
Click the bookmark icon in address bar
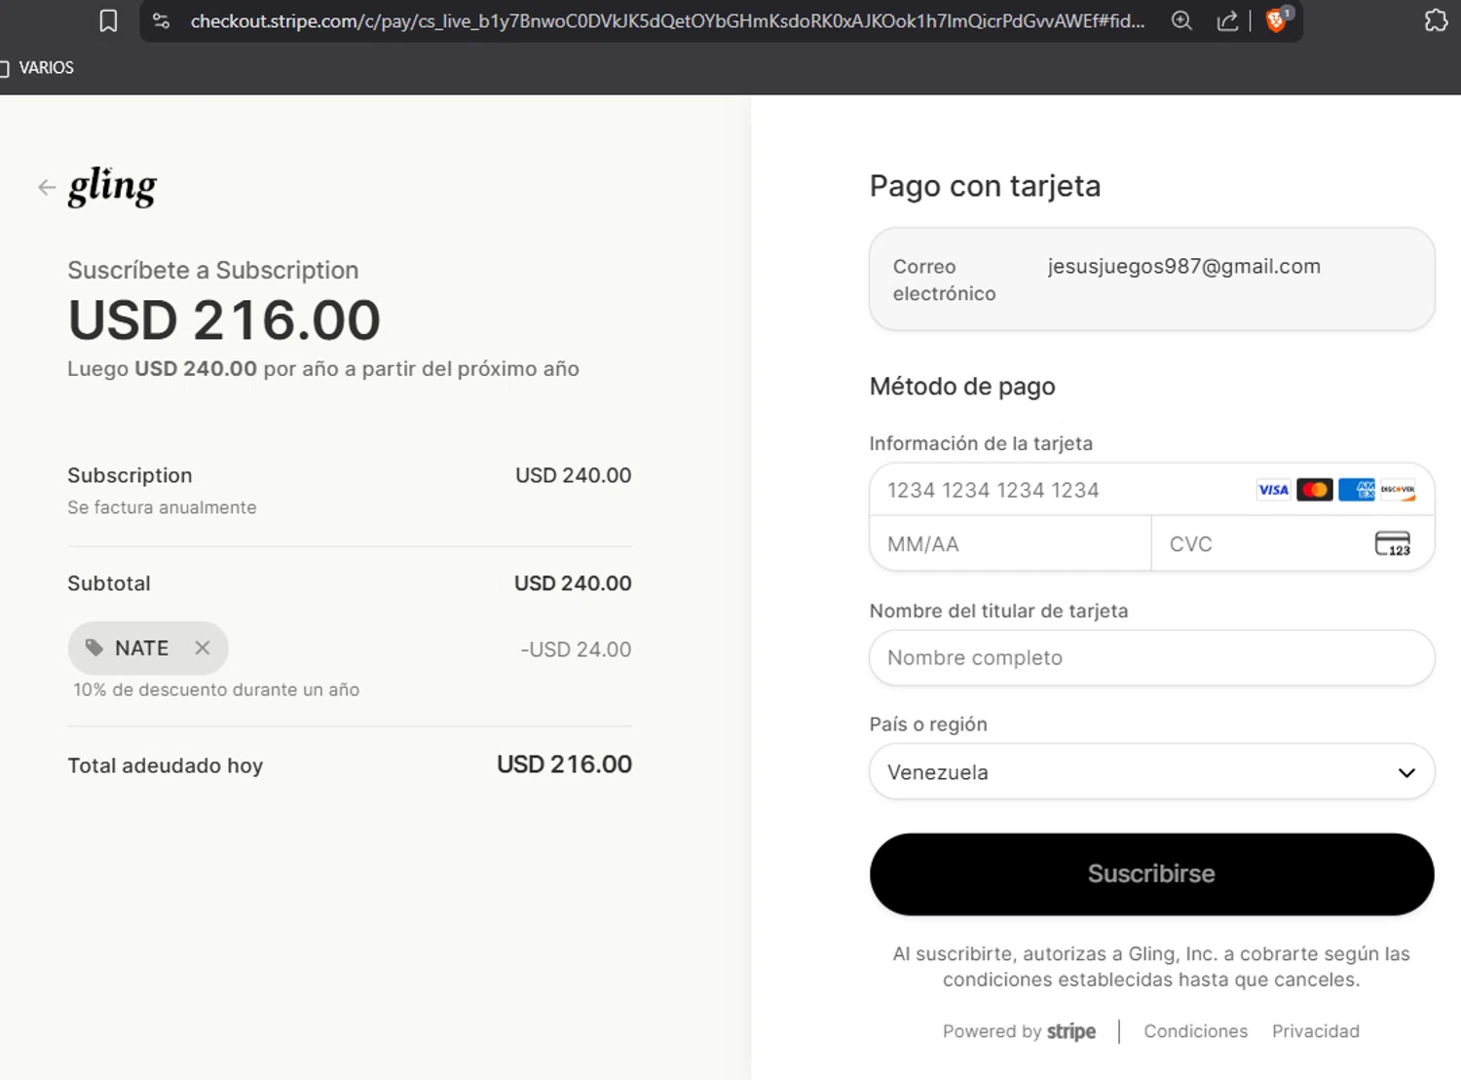click(x=108, y=20)
